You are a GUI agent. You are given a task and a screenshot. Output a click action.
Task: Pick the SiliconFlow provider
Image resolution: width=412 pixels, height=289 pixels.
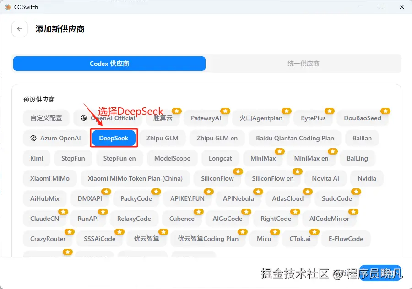click(x=217, y=178)
